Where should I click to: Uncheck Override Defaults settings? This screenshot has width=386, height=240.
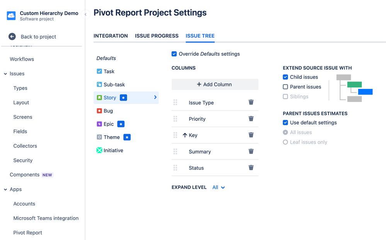[x=174, y=54]
